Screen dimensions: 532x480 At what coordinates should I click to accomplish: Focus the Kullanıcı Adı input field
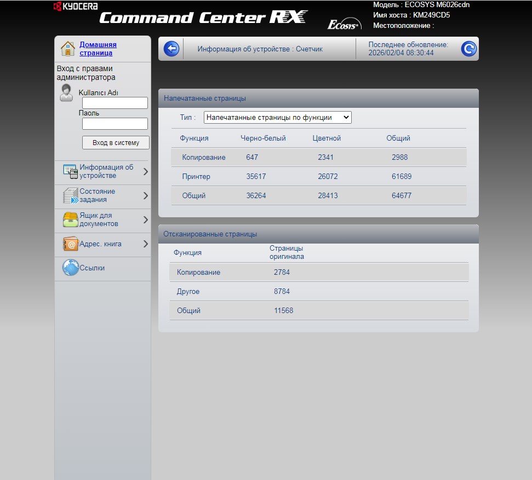[x=115, y=103]
